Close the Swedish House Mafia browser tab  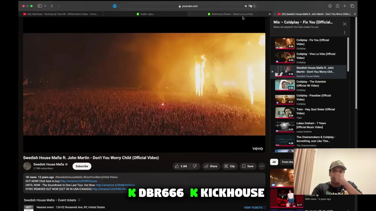click(275, 14)
